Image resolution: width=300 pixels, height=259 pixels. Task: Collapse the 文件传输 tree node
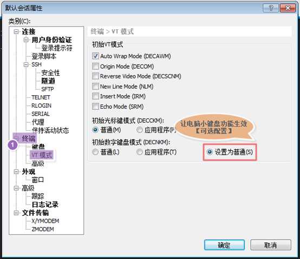tap(16, 213)
